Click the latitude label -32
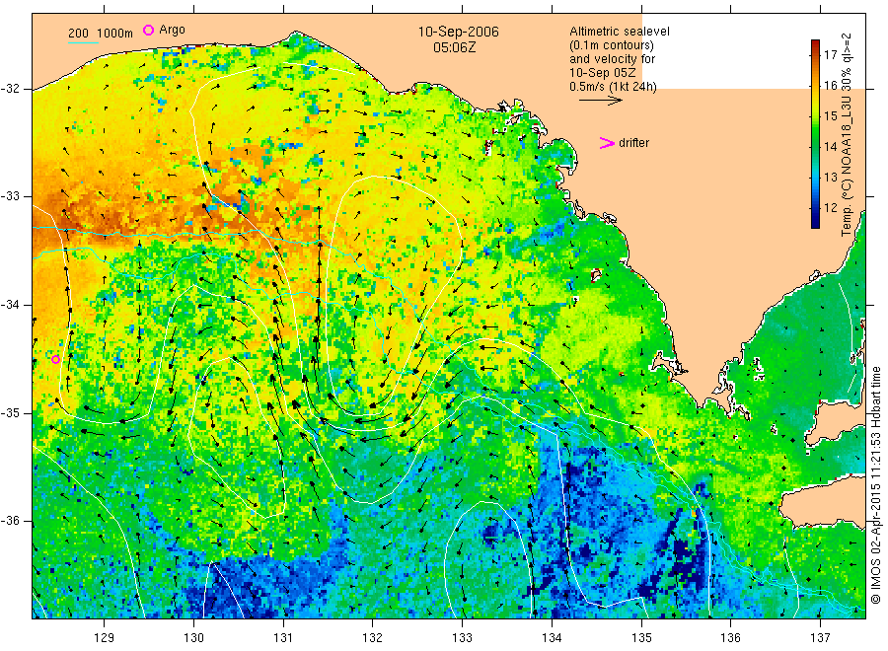 click(10, 89)
